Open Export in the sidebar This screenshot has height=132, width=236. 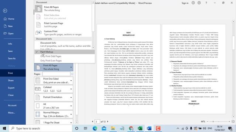(x=11, y=88)
